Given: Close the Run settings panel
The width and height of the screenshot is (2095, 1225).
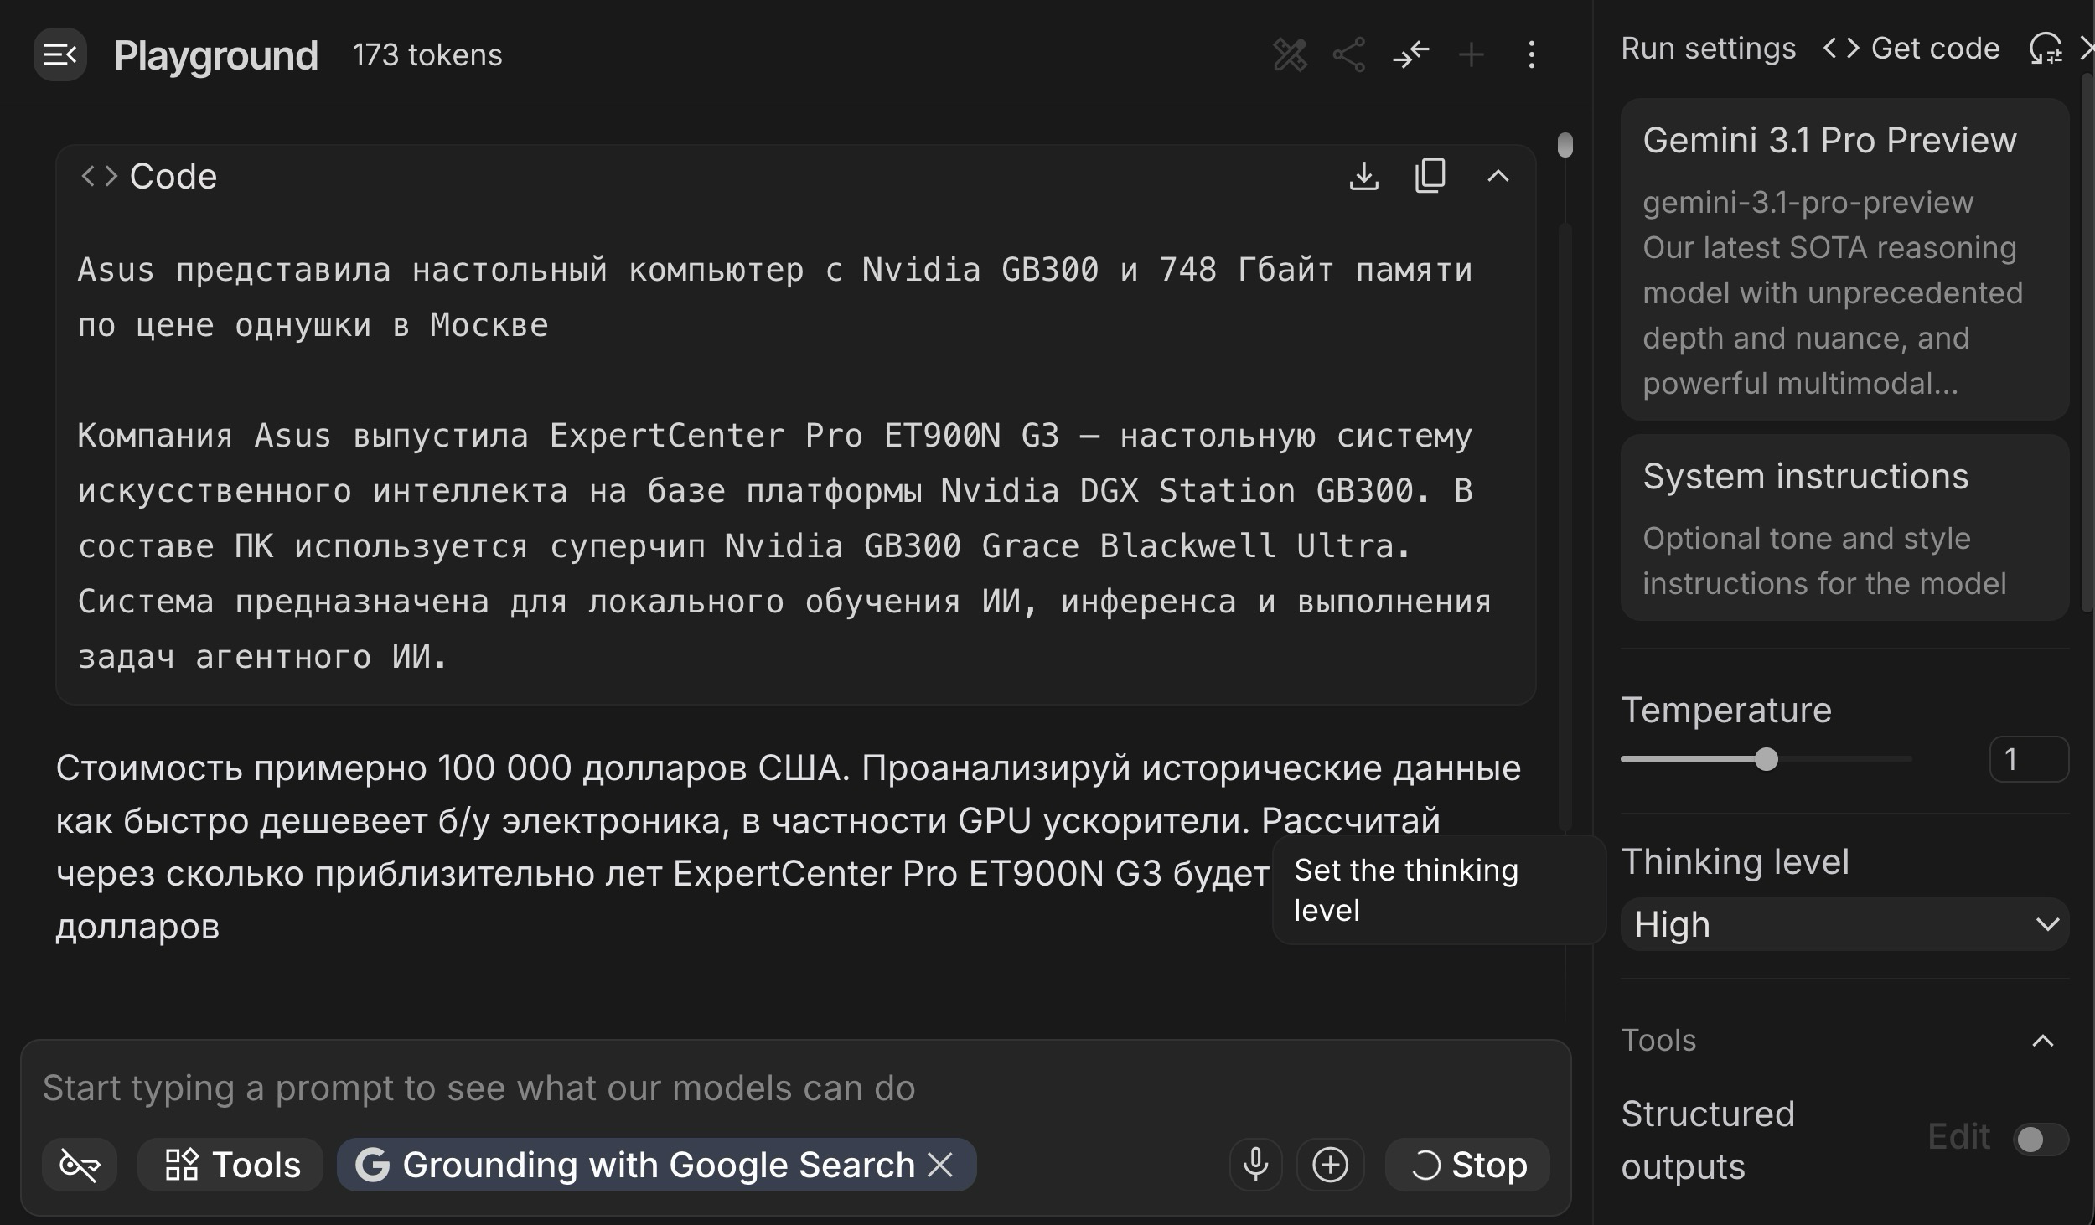Looking at the screenshot, I should point(2087,49).
